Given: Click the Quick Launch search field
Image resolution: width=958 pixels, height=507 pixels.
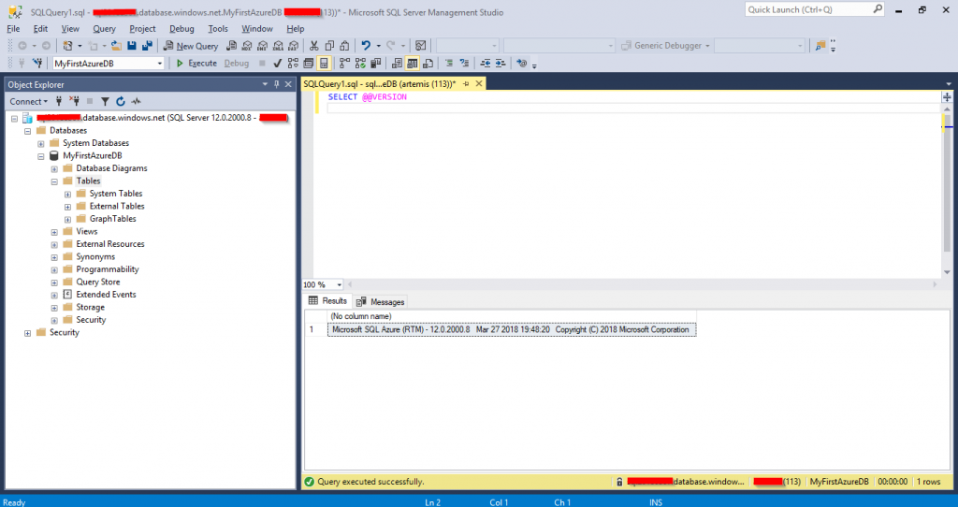Looking at the screenshot, I should [x=815, y=9].
